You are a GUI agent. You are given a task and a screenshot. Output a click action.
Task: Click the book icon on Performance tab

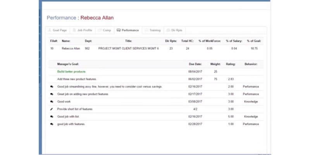pyautogui.click(x=119, y=30)
